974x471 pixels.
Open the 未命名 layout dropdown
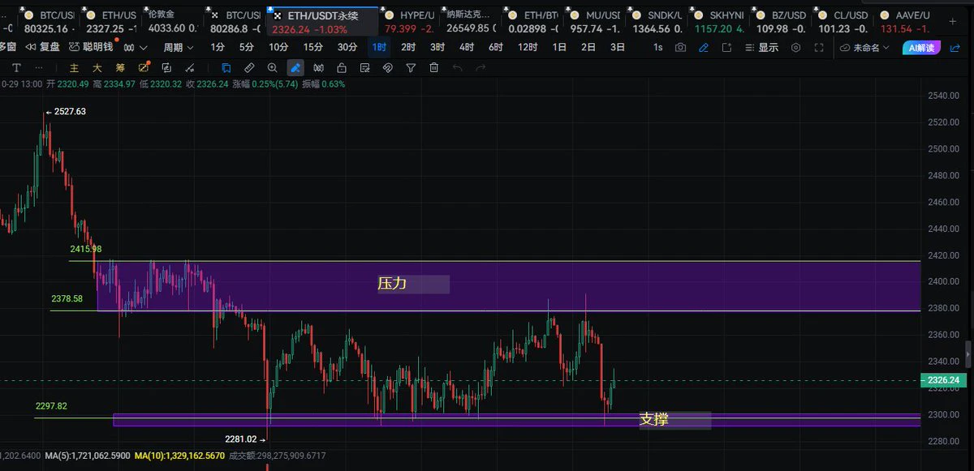(865, 47)
